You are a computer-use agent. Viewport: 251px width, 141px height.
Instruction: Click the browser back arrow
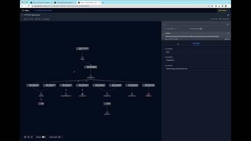point(22,6)
